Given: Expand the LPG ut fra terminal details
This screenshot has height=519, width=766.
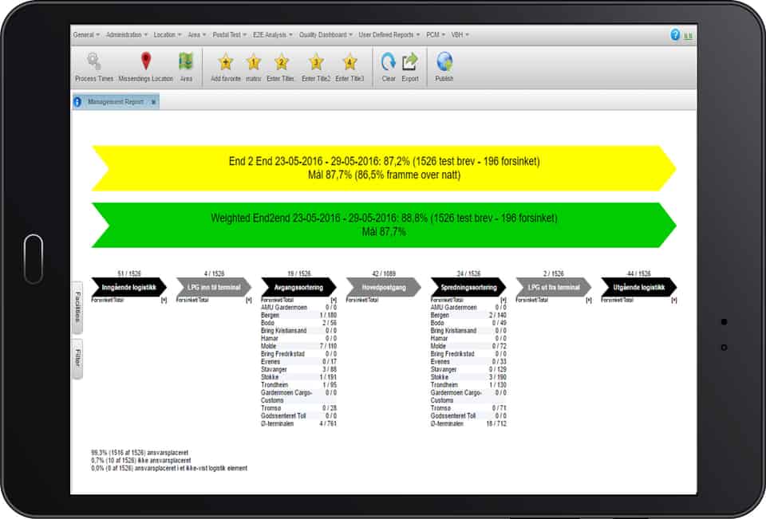Looking at the screenshot, I should click(589, 301).
